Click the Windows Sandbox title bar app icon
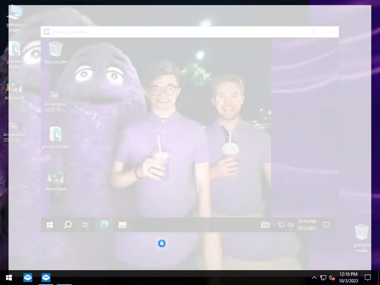Viewport: 380px width, 285px height. (46, 32)
